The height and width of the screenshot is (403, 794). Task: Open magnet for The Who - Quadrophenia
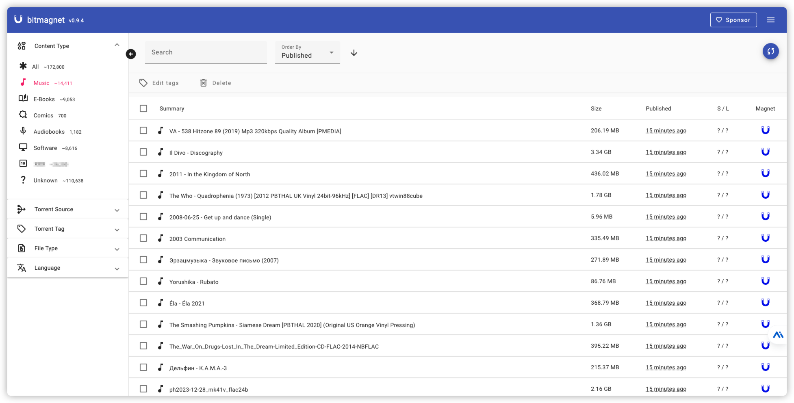[765, 195]
